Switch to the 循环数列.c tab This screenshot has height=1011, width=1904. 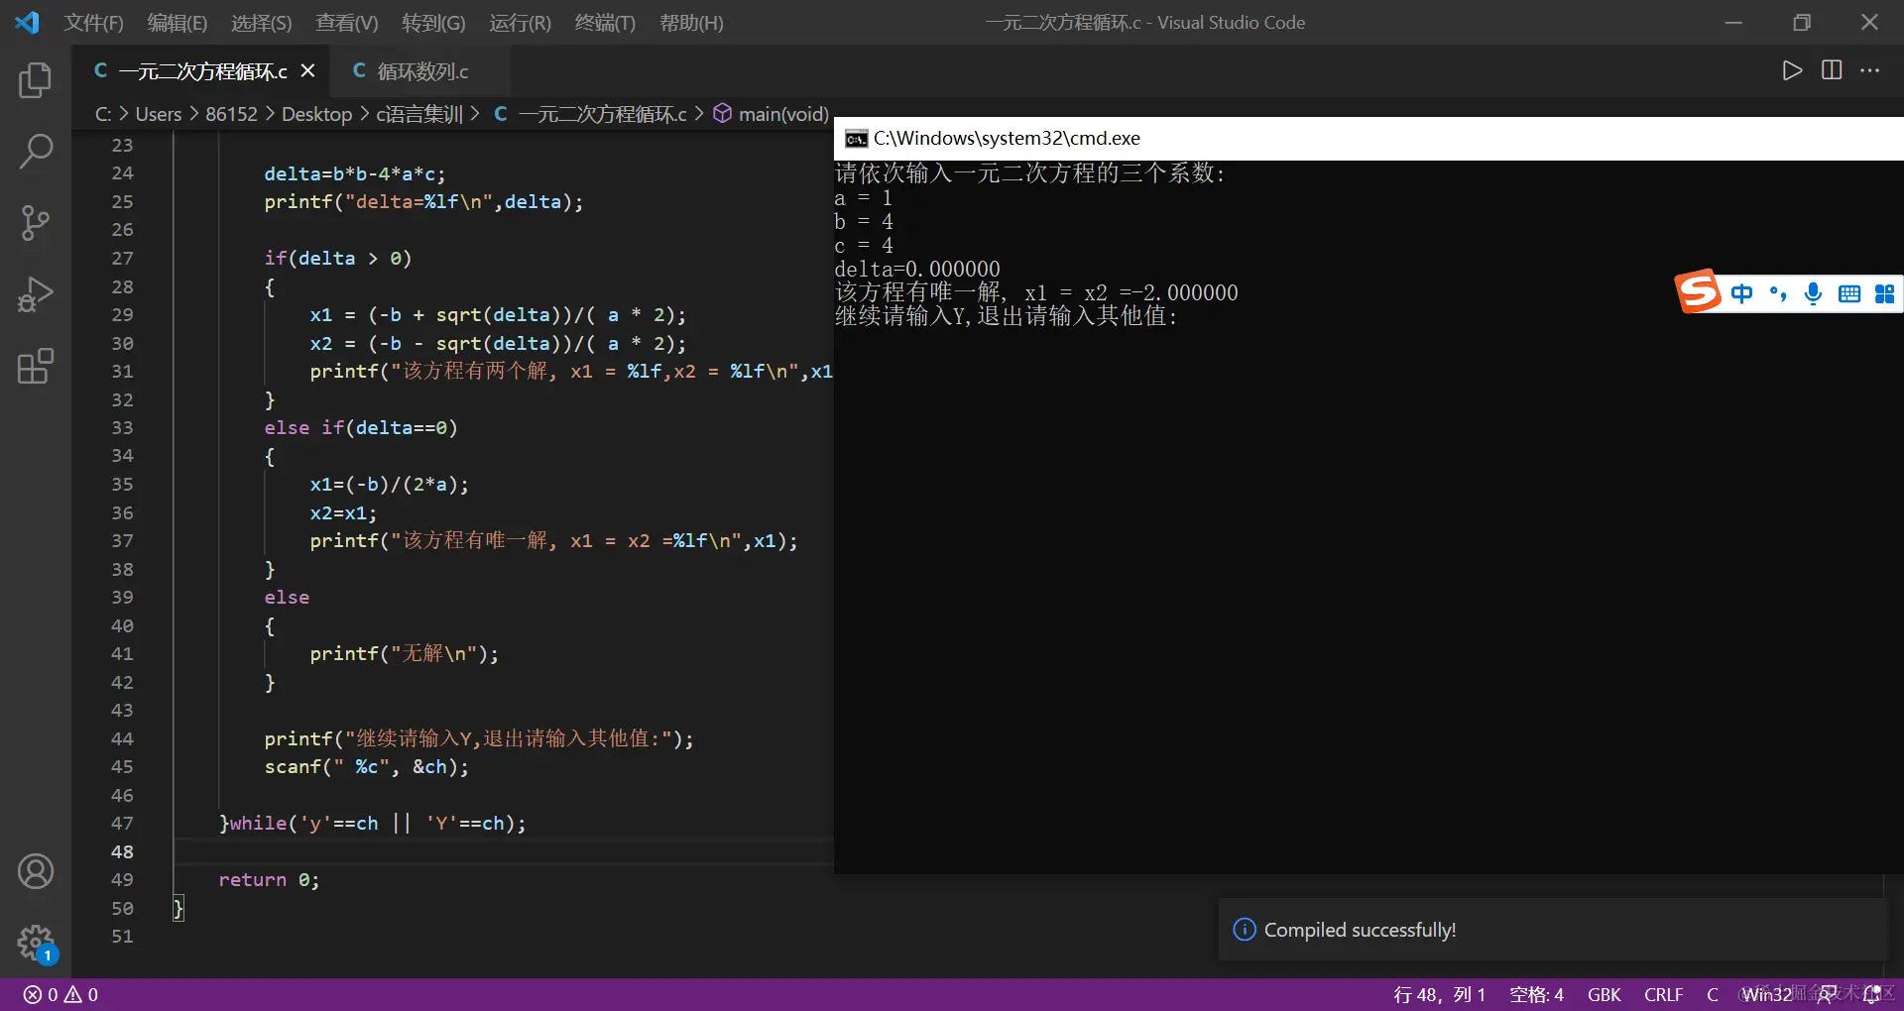tap(422, 71)
